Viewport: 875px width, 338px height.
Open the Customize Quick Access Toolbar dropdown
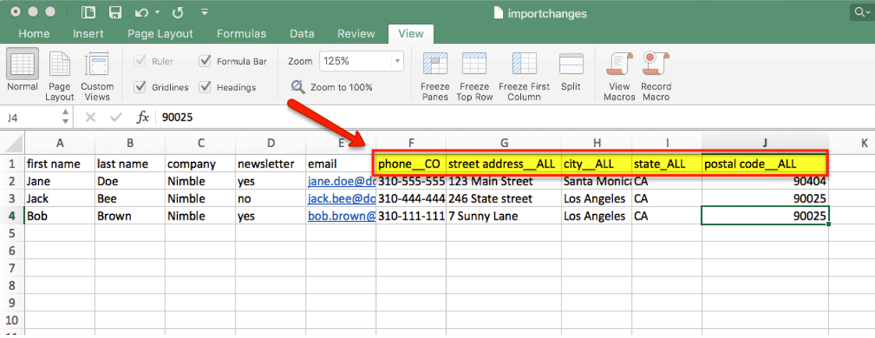tap(204, 12)
